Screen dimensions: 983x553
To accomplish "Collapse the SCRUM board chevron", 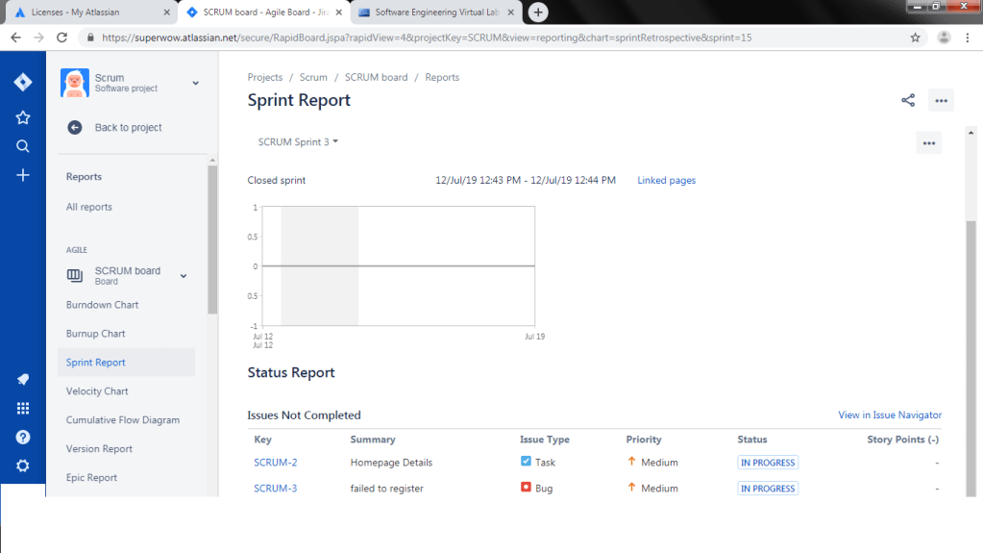I will pyautogui.click(x=184, y=276).
